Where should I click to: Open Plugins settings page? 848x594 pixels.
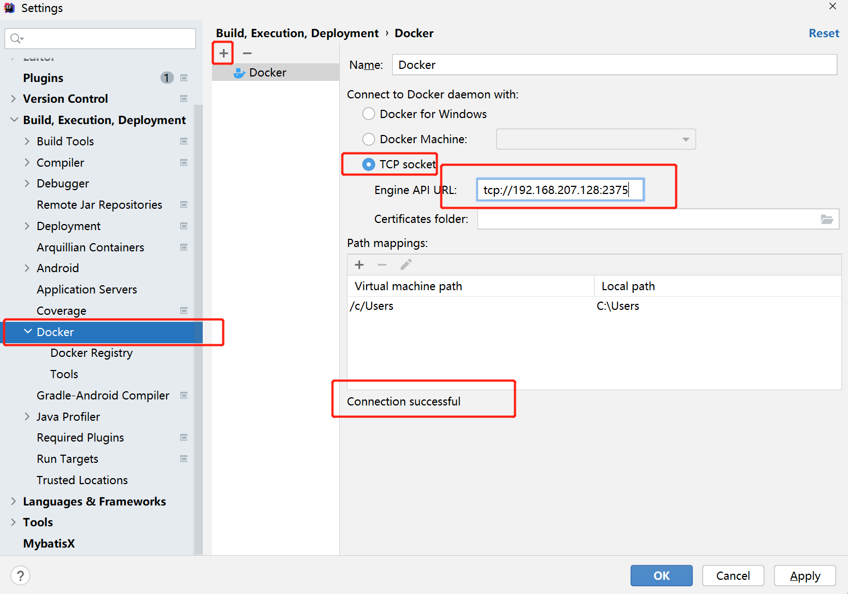click(43, 78)
